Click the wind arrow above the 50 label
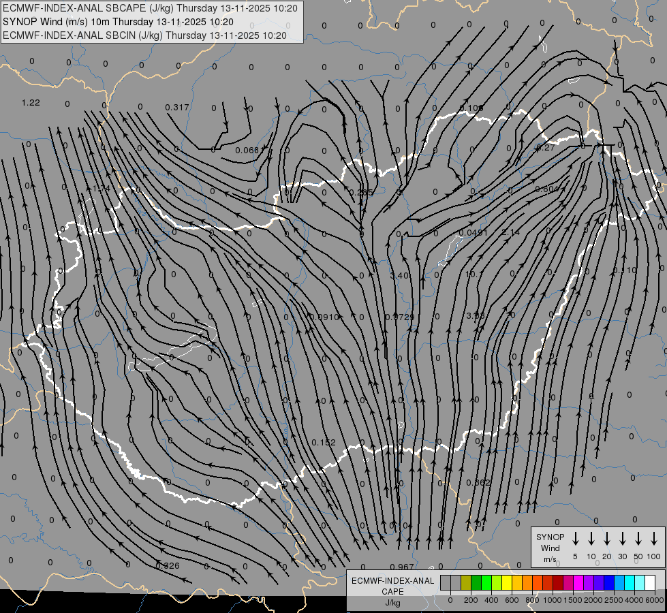The height and width of the screenshot is (613, 667). [638, 539]
